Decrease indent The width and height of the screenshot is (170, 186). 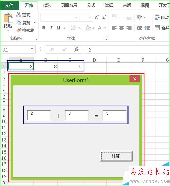point(139,28)
